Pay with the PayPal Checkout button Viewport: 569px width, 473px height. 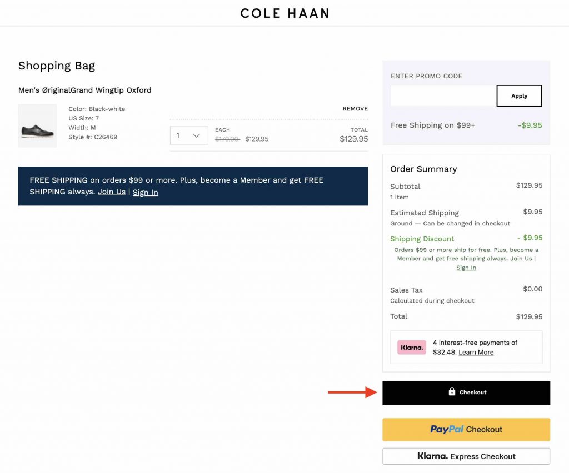tap(466, 430)
